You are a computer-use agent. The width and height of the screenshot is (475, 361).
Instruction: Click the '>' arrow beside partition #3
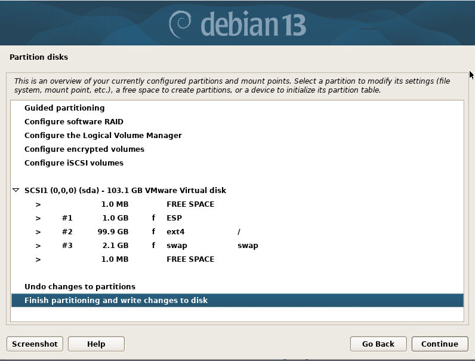coord(38,246)
